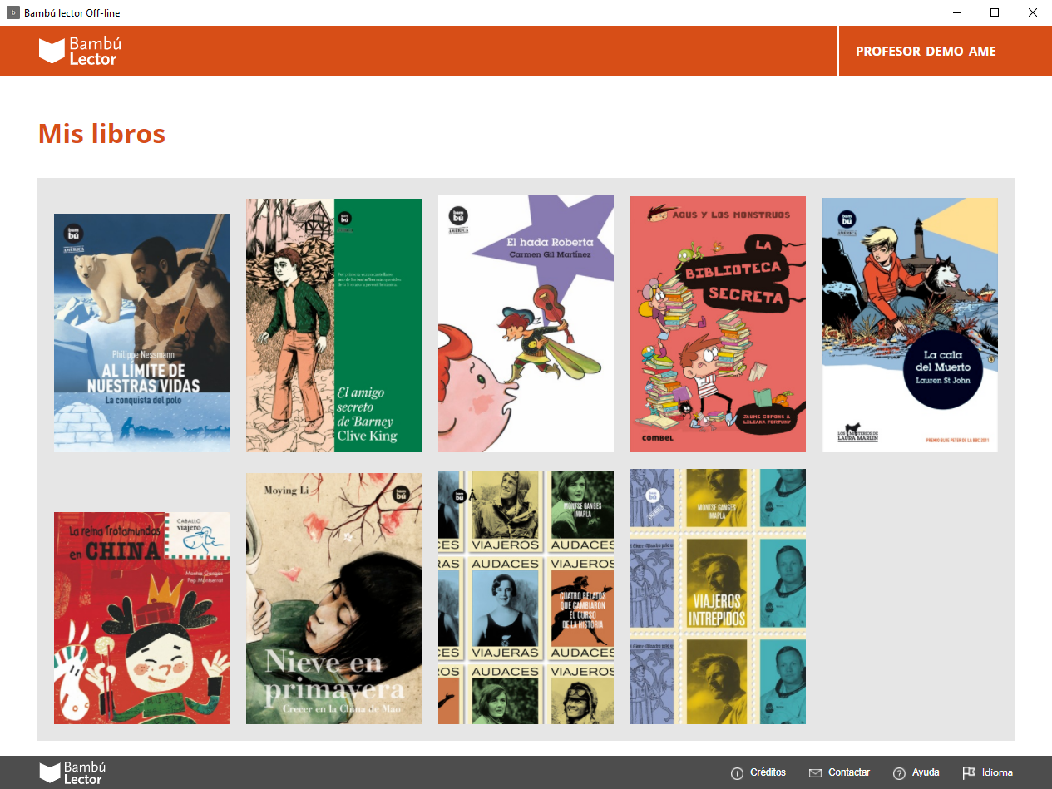The height and width of the screenshot is (789, 1052).
Task: Click the Bambú Lector logo in footer
Action: click(73, 772)
